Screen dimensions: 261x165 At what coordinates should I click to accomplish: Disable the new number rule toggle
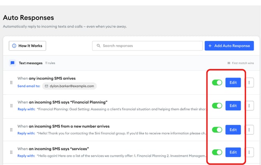click(x=217, y=130)
